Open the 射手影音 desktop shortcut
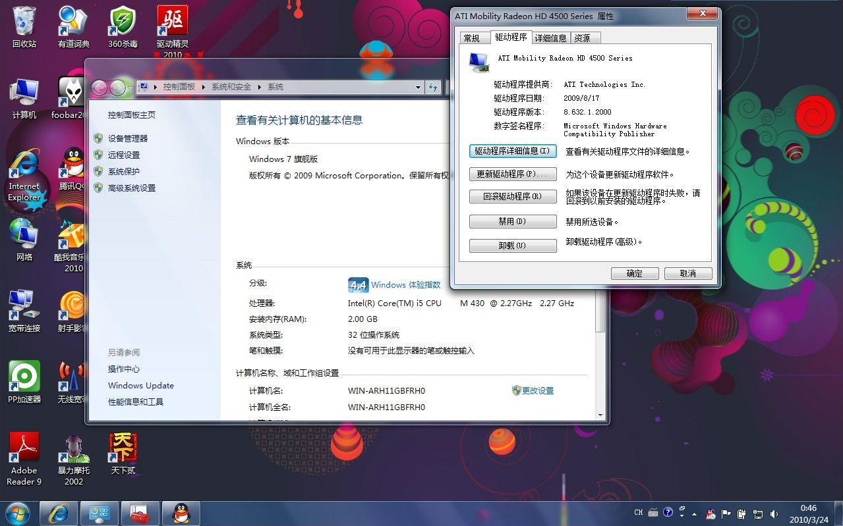The image size is (843, 526). pos(71,311)
